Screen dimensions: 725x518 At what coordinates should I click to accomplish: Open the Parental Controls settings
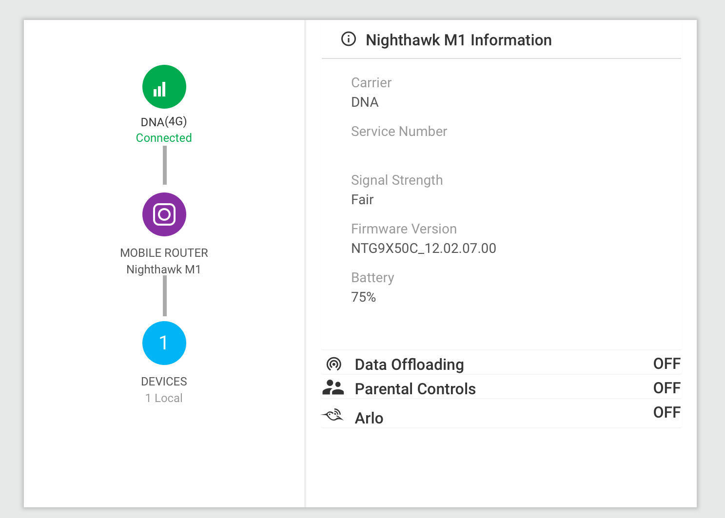(501, 388)
